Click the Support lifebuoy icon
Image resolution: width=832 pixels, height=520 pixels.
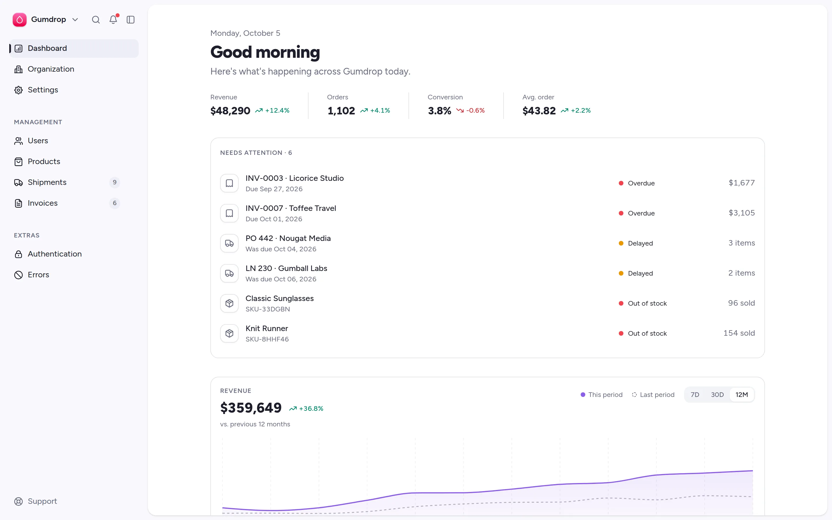(18, 502)
